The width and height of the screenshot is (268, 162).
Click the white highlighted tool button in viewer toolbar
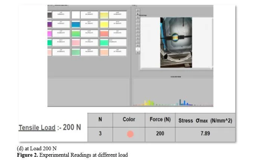click(x=138, y=49)
